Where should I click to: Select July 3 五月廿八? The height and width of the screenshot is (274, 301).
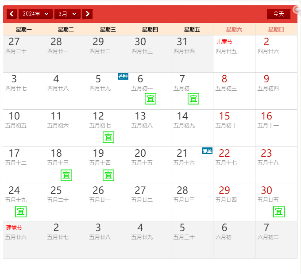(x=108, y=239)
